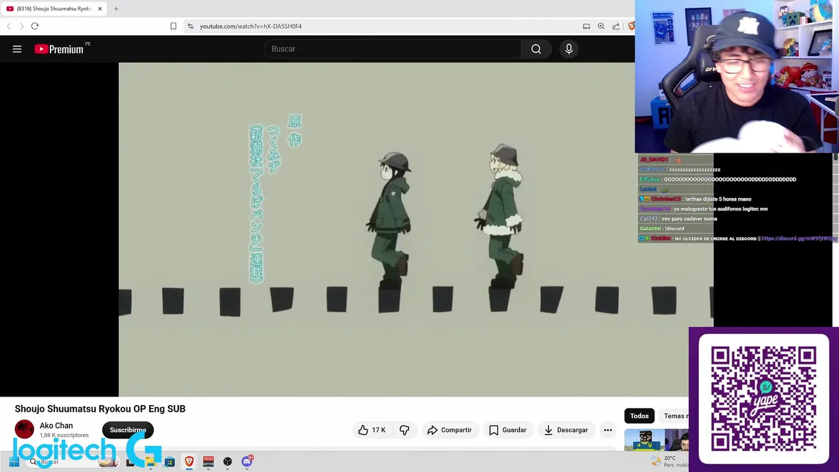Screen dimensions: 839x472
Task: Go back in browser history
Action: (x=9, y=26)
